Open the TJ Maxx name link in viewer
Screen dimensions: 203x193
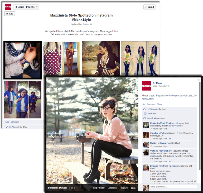[x=157, y=83]
